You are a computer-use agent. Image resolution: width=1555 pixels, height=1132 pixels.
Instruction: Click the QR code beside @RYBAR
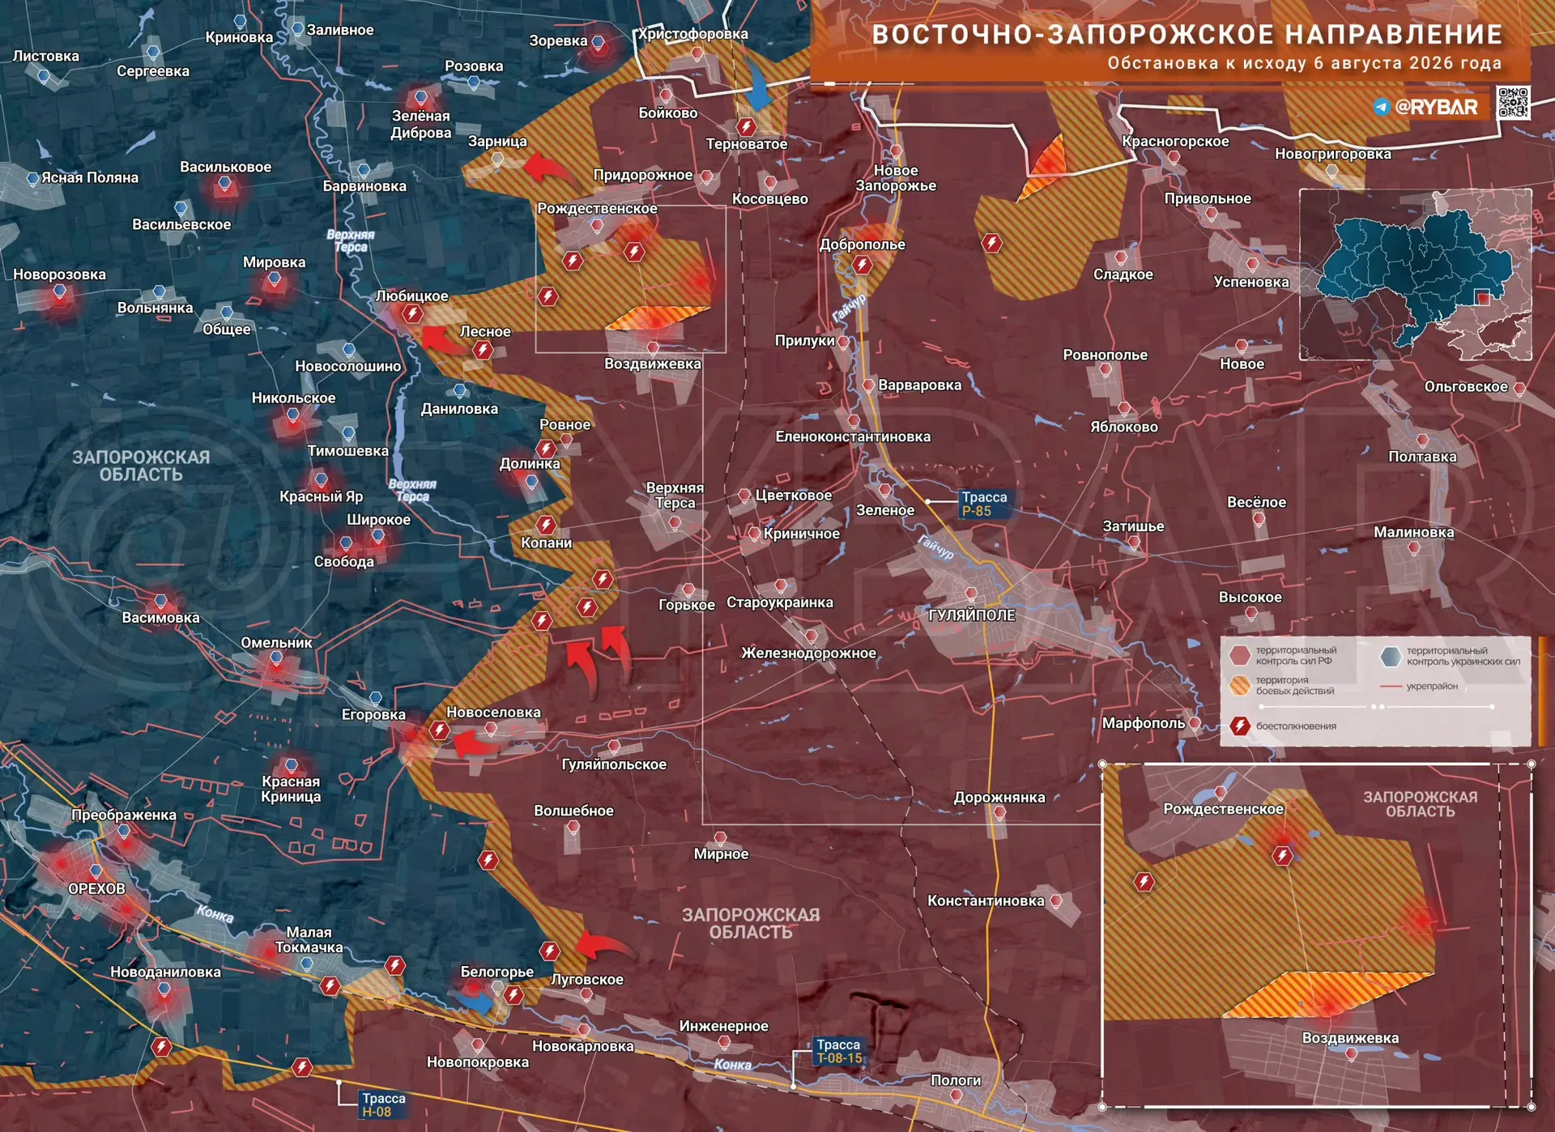pos(1513,103)
